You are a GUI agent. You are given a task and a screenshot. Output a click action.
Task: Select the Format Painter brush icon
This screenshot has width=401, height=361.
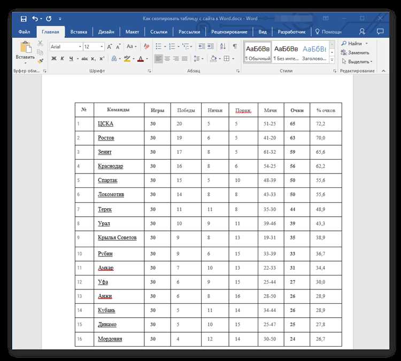point(40,61)
